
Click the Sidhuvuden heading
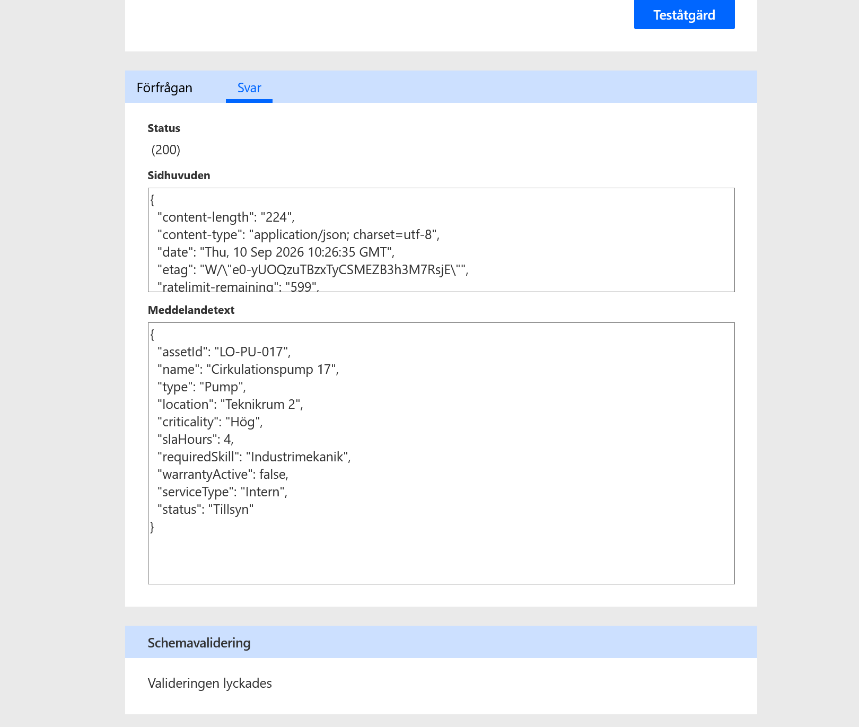pos(179,176)
